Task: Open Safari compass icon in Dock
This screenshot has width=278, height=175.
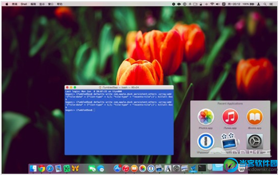Action: click(x=50, y=169)
